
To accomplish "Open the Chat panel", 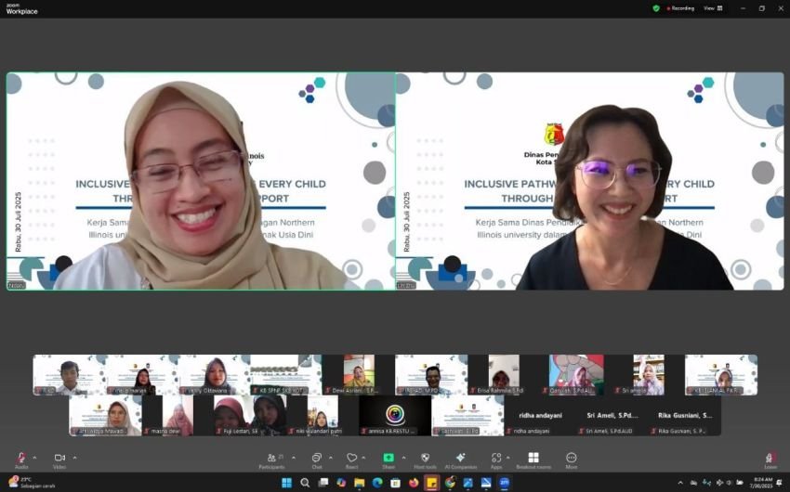I will click(x=316, y=458).
